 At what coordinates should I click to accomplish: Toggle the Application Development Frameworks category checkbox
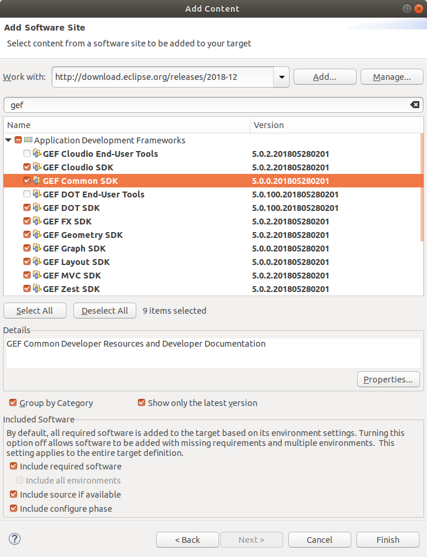[x=18, y=140]
